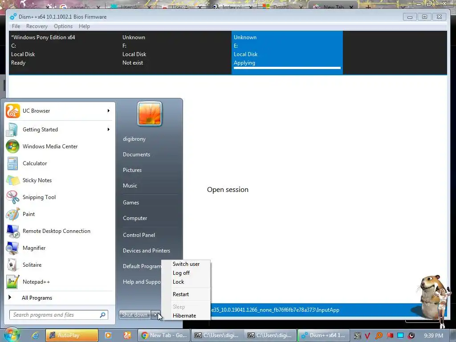
Task: Open Help and Support link
Action: coord(142,282)
